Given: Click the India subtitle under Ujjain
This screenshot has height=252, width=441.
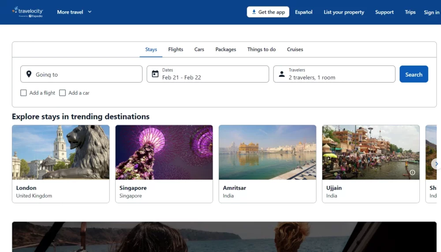Looking at the screenshot, I should click(332, 196).
